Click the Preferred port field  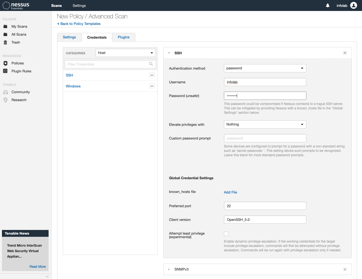point(265,206)
